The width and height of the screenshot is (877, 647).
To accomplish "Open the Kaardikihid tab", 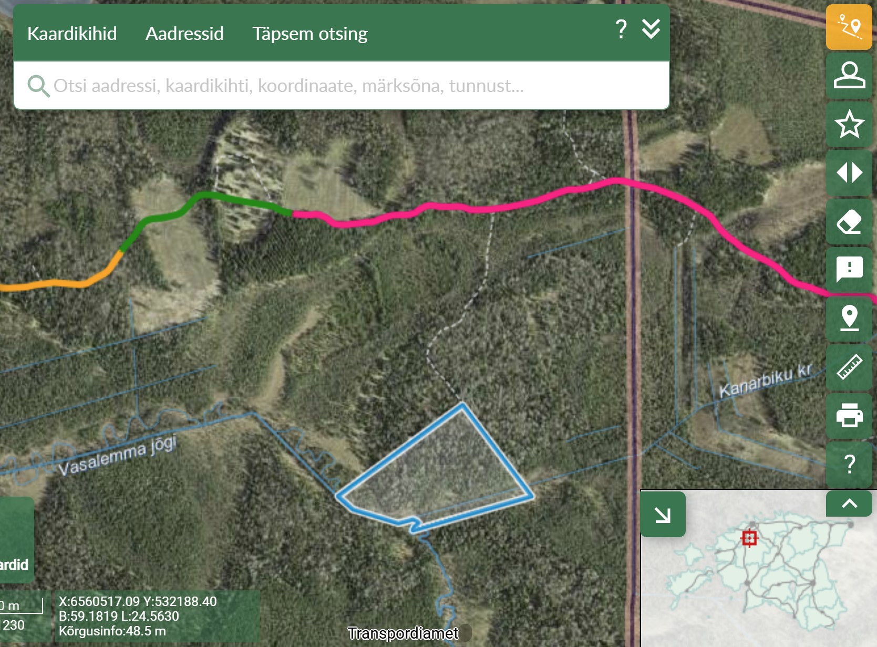I will [72, 34].
